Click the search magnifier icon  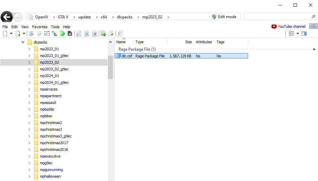pyautogui.click(x=313, y=17)
